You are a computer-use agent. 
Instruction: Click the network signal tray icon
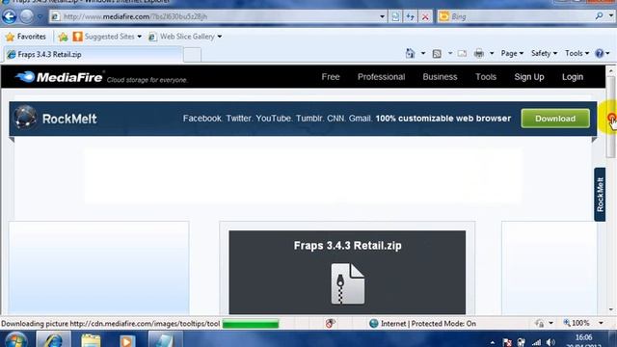(x=536, y=342)
